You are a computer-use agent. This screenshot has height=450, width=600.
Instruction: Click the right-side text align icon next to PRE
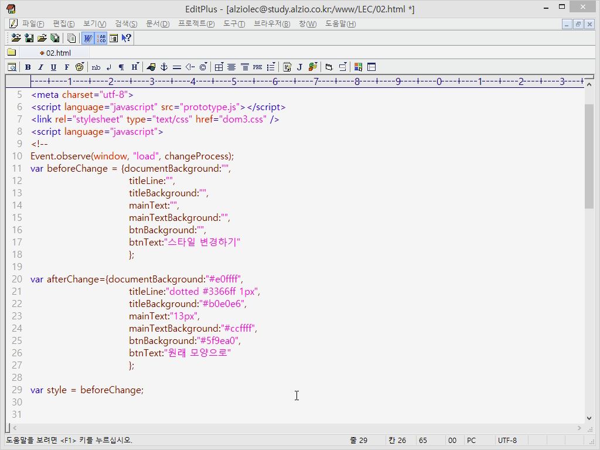tap(244, 67)
